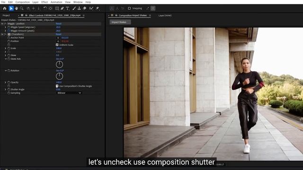Toggle the Wiggle Speed stopwatch
The height and width of the screenshot is (170, 303).
[x=9, y=27]
